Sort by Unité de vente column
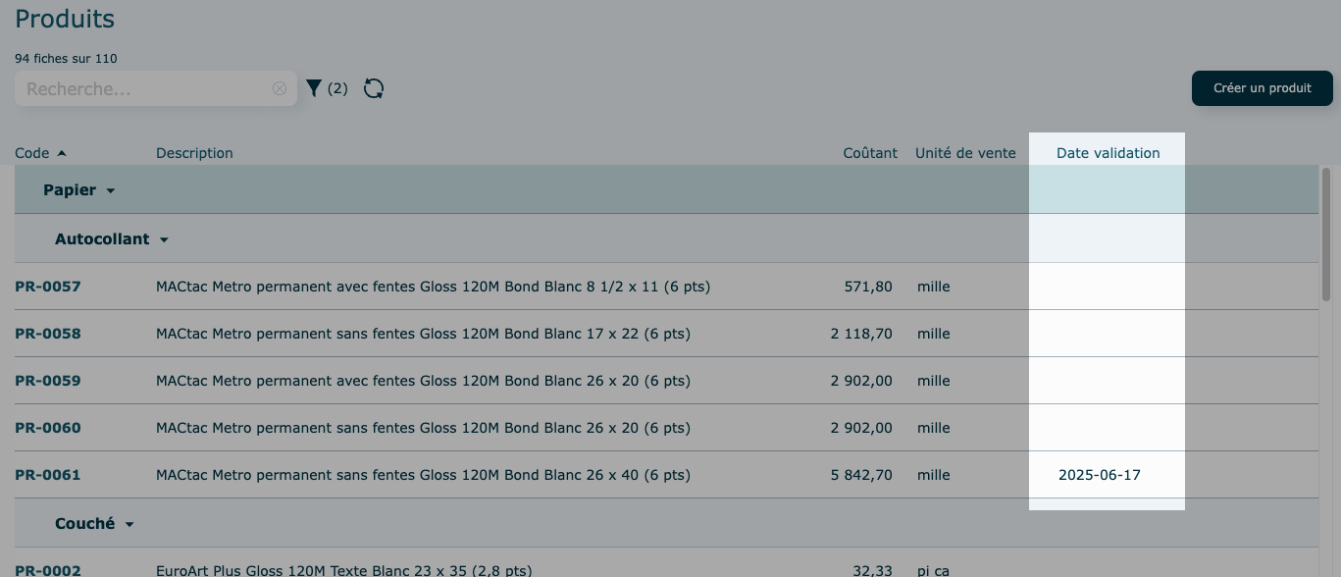Image resolution: width=1341 pixels, height=577 pixels. (965, 153)
